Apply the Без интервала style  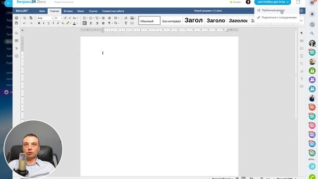171,21
